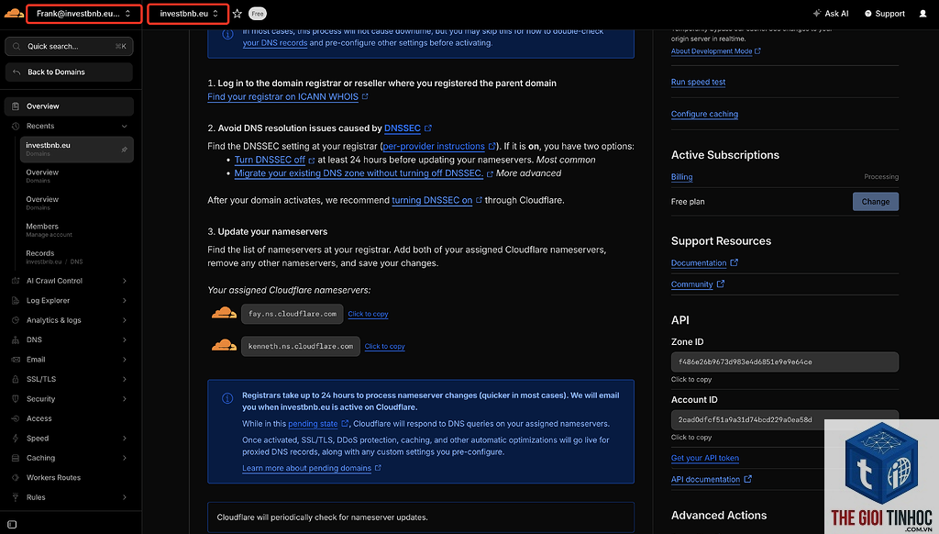
Task: Click the Rules filter icon
Action: click(x=16, y=497)
